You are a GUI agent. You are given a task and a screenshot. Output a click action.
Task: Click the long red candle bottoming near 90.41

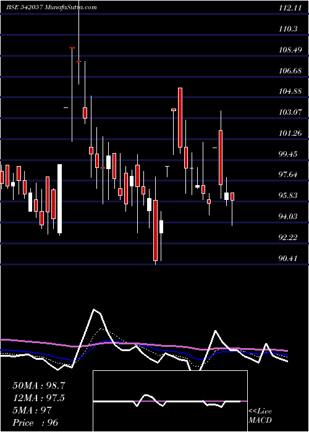click(155, 230)
